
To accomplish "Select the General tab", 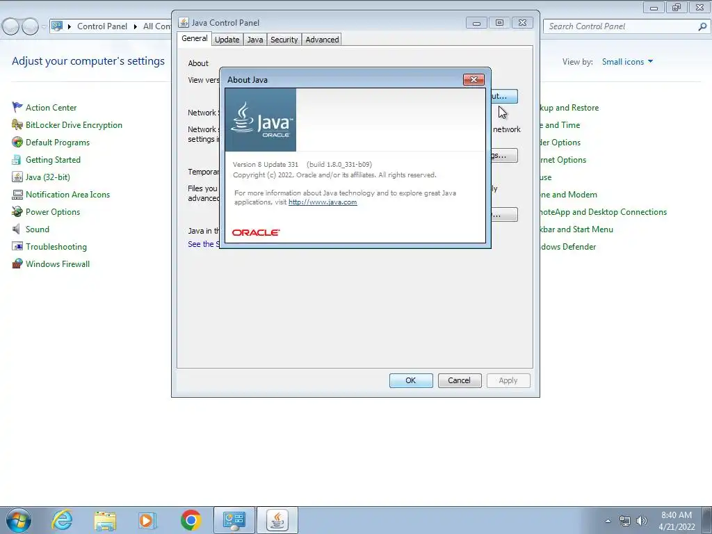I will (195, 39).
